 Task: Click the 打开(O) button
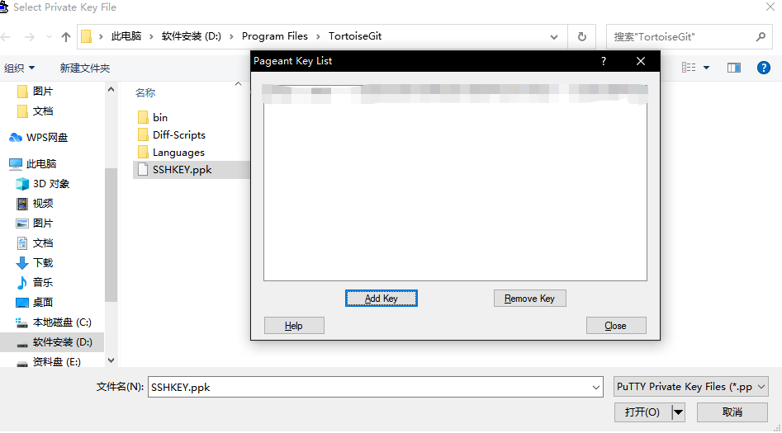642,412
